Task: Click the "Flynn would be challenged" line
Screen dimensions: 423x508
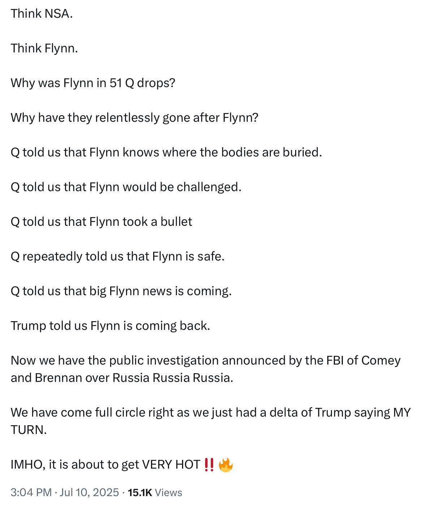Action: tap(126, 187)
